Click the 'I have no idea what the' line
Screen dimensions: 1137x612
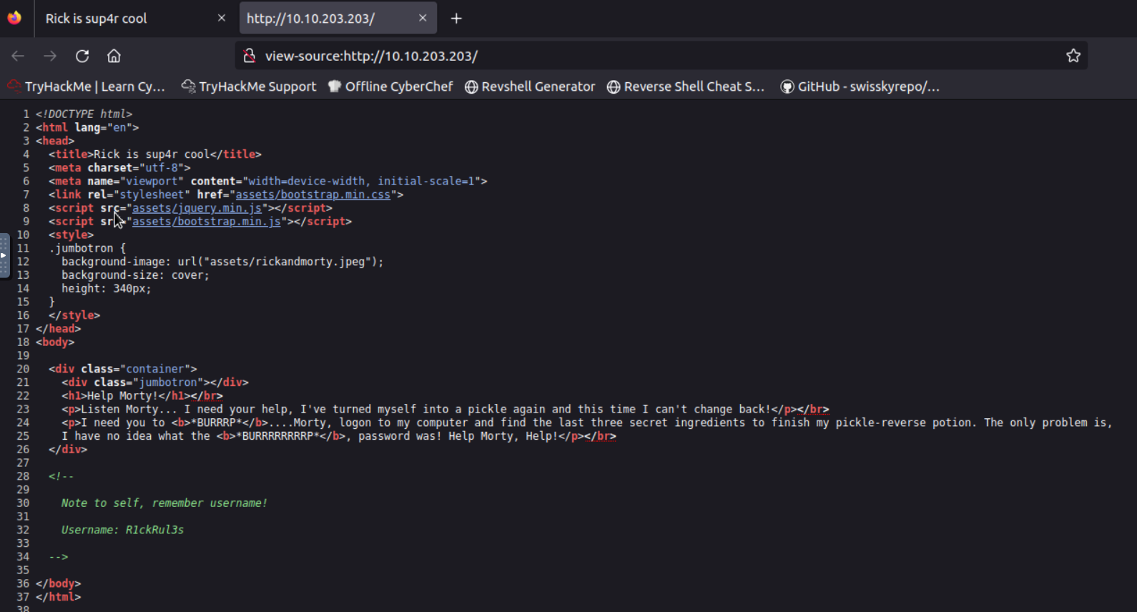tap(339, 436)
